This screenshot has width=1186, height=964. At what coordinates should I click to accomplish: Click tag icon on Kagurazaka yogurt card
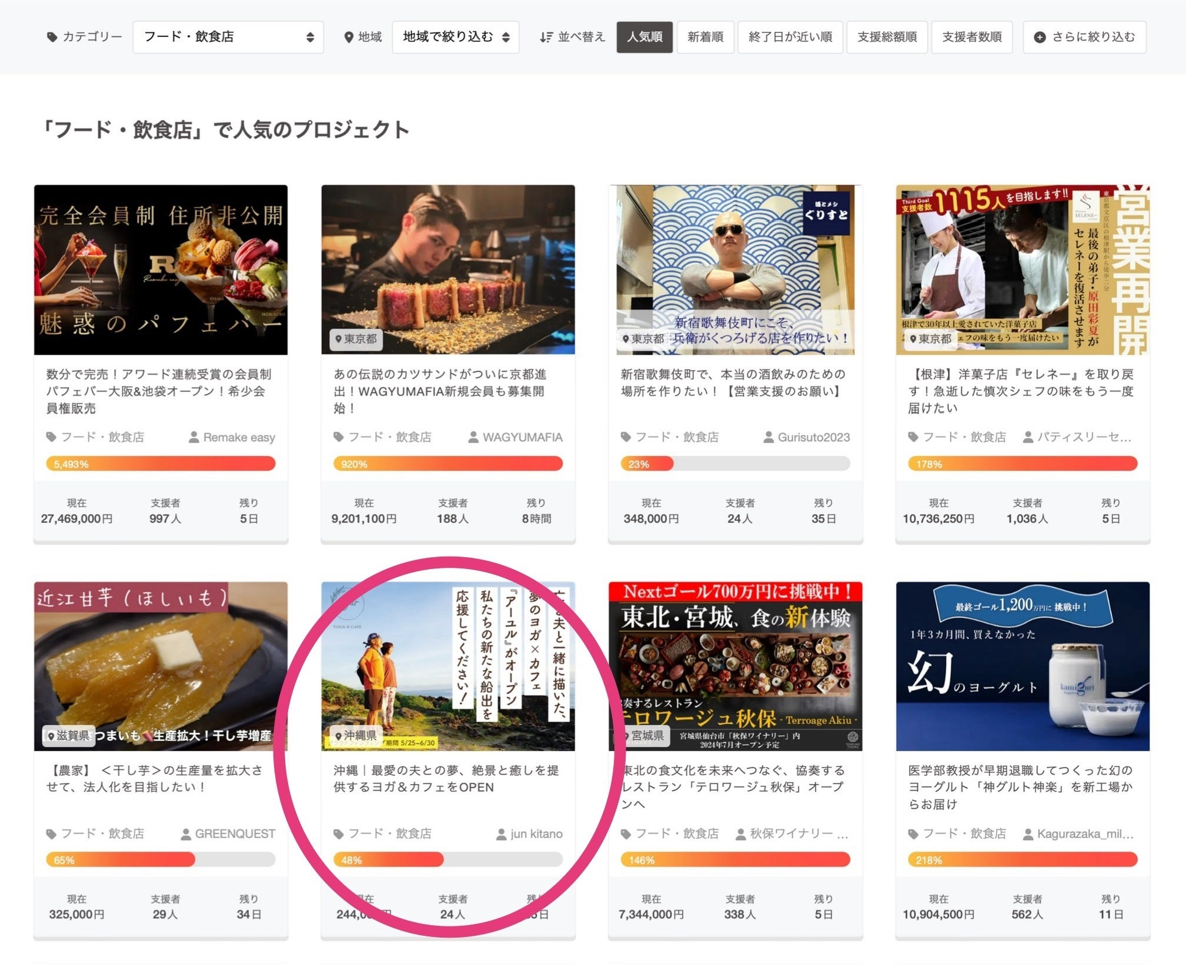[x=913, y=834]
